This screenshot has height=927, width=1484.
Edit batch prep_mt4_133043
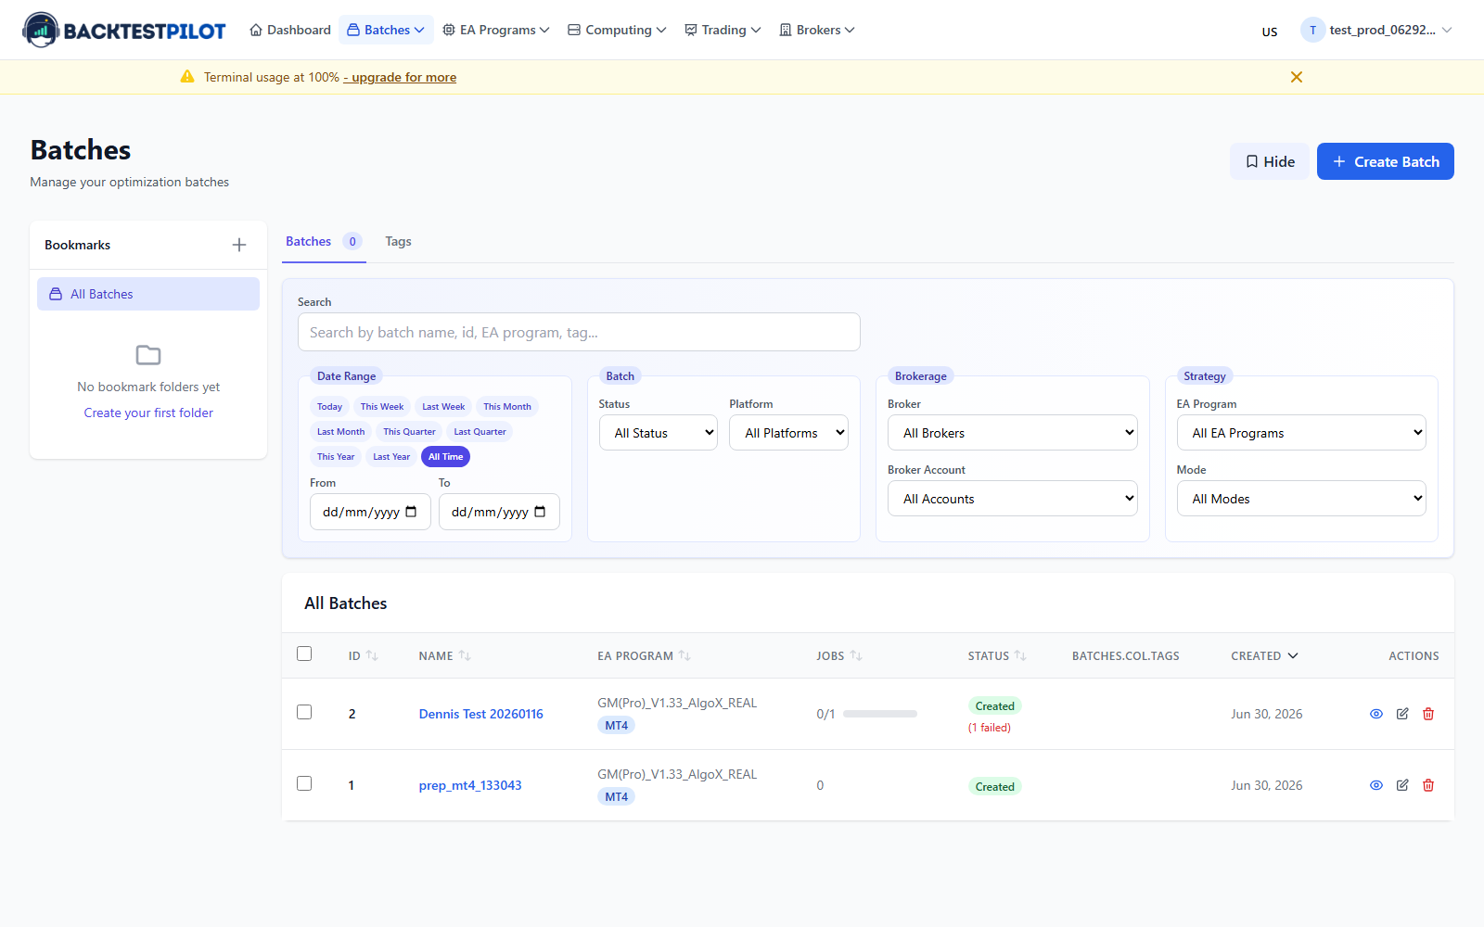pos(1402,785)
